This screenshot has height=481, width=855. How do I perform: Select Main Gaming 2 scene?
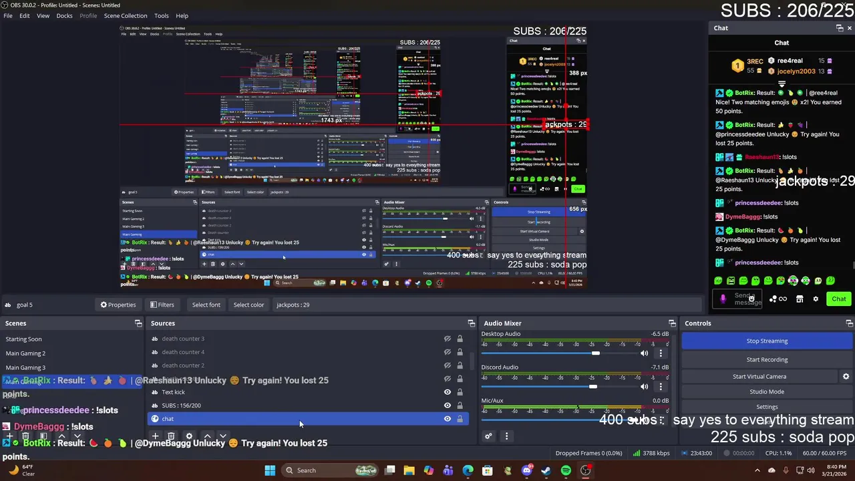click(25, 353)
